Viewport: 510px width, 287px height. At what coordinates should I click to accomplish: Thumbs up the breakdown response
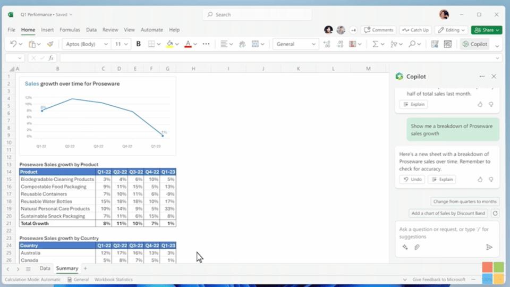click(x=480, y=179)
